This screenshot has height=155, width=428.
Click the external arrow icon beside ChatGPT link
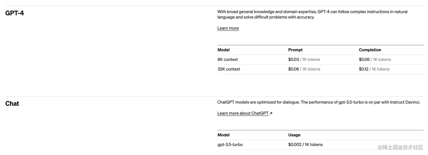point(271,113)
